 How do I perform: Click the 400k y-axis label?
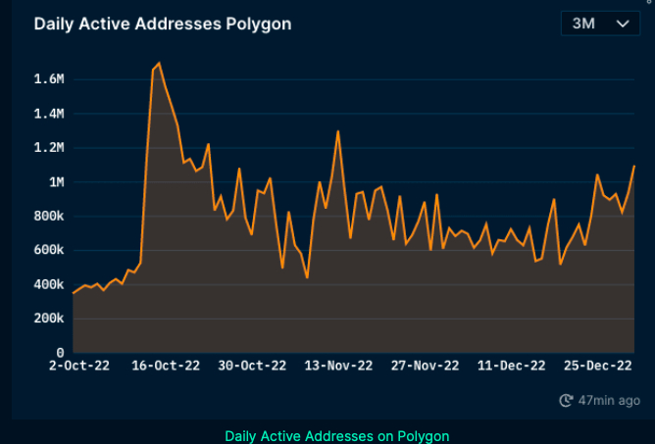coord(49,285)
